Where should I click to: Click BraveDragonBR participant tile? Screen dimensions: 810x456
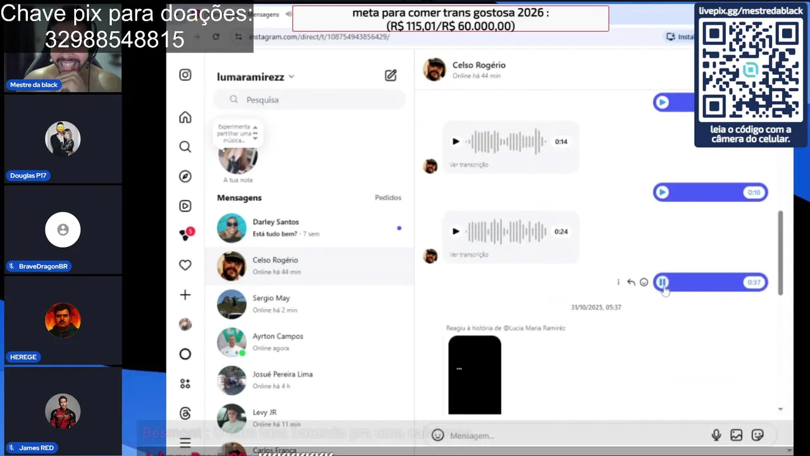coord(63,230)
